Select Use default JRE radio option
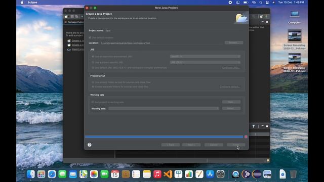Image resolution: width=324 pixels, height=182 pixels. click(x=93, y=68)
